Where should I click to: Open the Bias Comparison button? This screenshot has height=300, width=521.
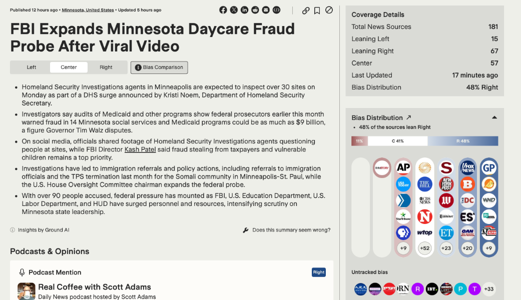(159, 67)
